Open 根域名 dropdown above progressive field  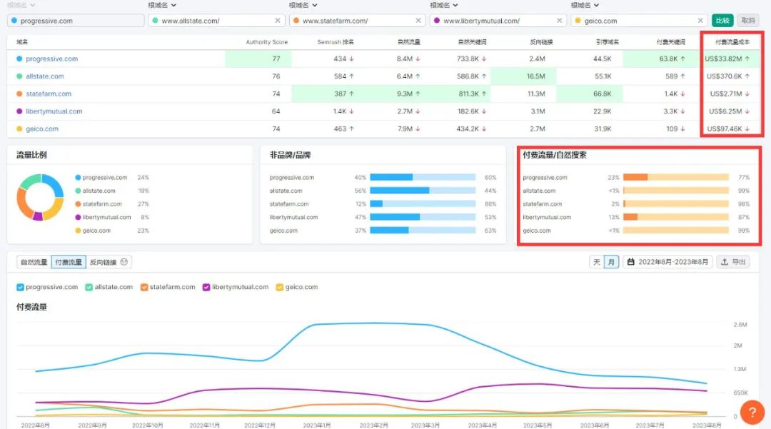21,5
